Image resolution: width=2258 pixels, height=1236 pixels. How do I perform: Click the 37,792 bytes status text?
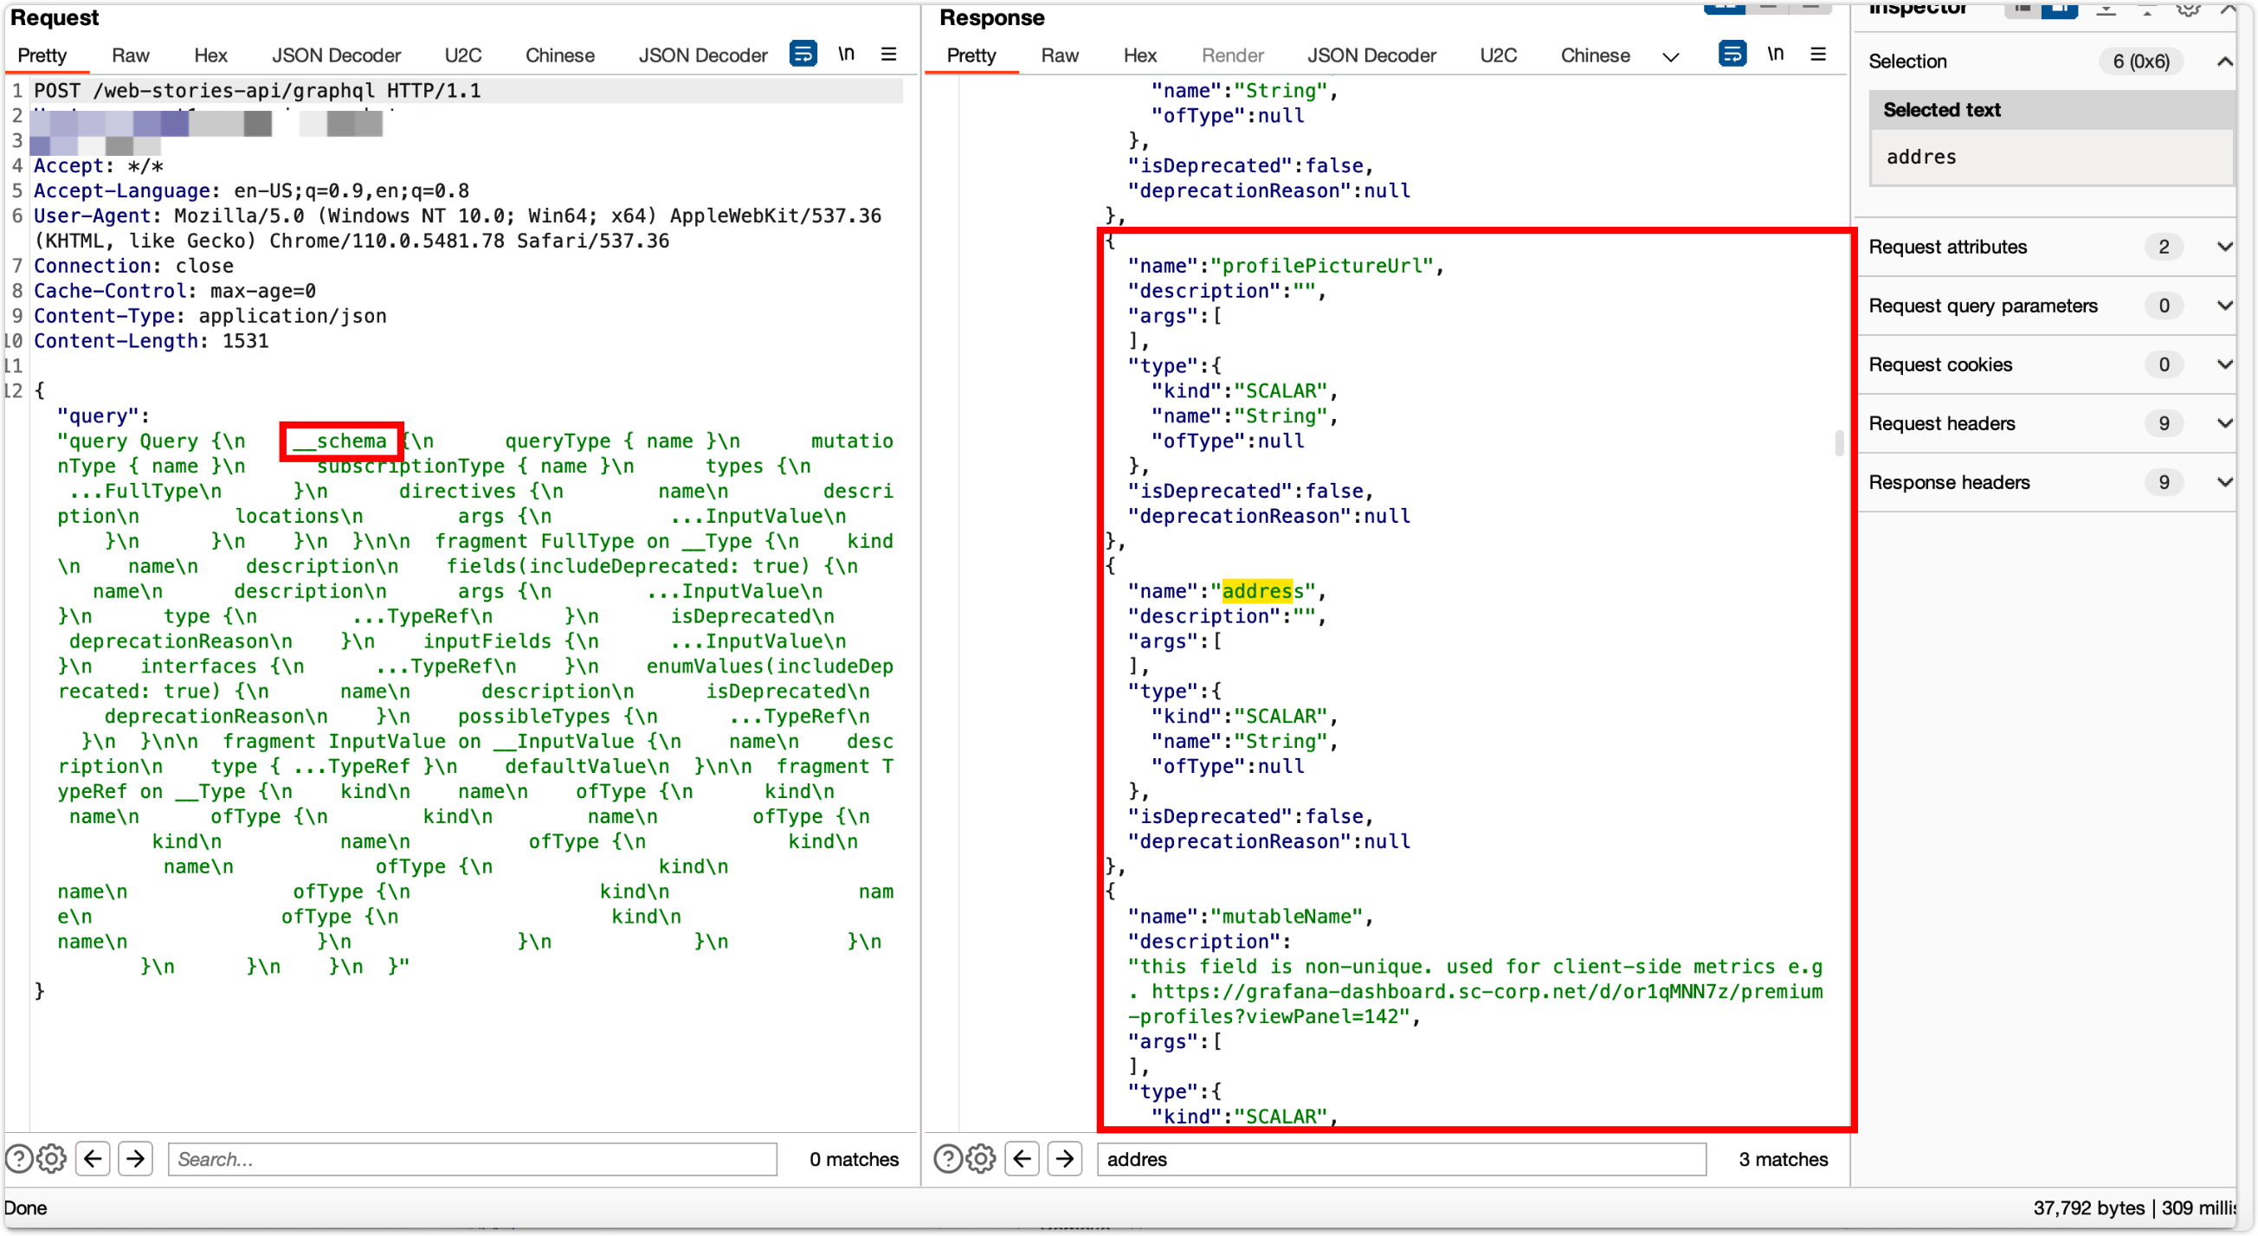point(2088,1207)
